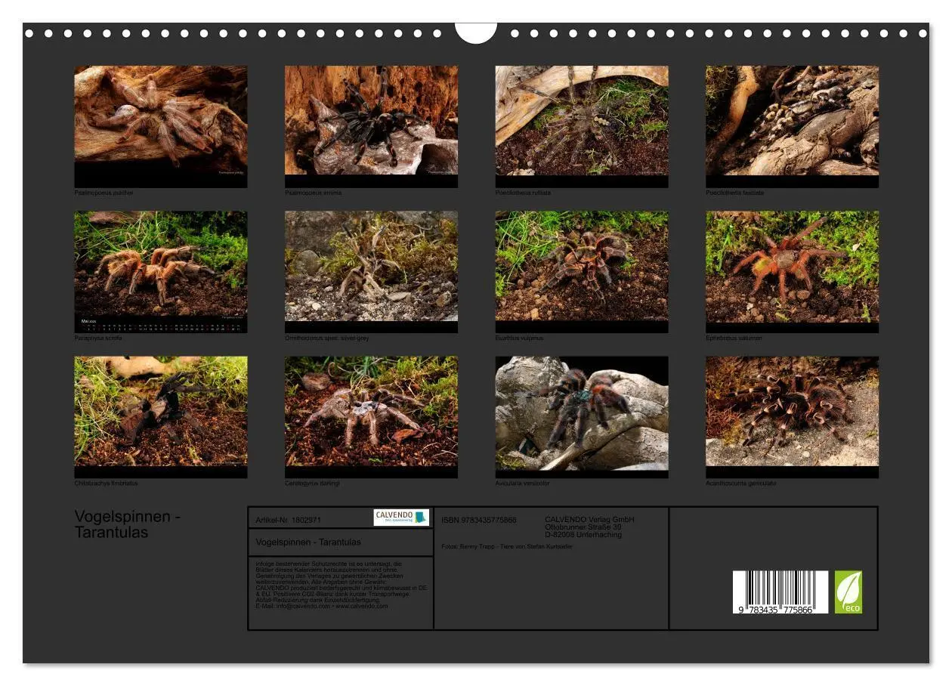Click the caption 'Avicularia versicolor'
This screenshot has height=686, width=952.
coord(523,484)
